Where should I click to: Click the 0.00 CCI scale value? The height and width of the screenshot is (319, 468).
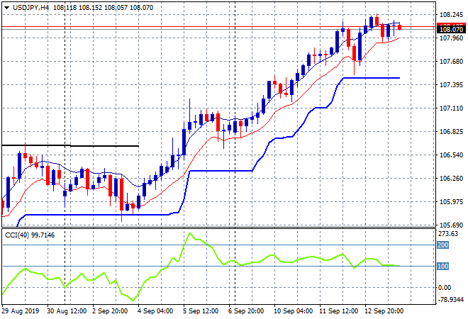pos(445,287)
